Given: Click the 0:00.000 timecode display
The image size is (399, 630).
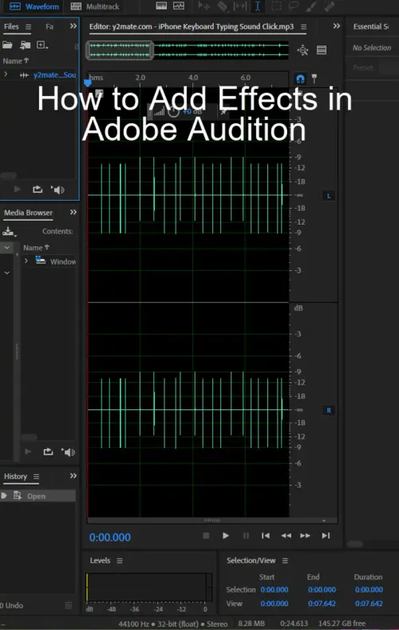Looking at the screenshot, I should (110, 537).
